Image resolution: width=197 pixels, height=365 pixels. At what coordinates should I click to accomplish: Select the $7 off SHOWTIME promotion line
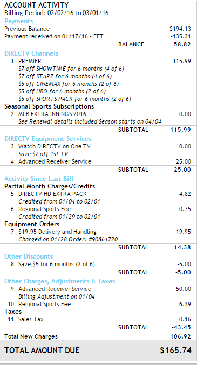click(71, 69)
